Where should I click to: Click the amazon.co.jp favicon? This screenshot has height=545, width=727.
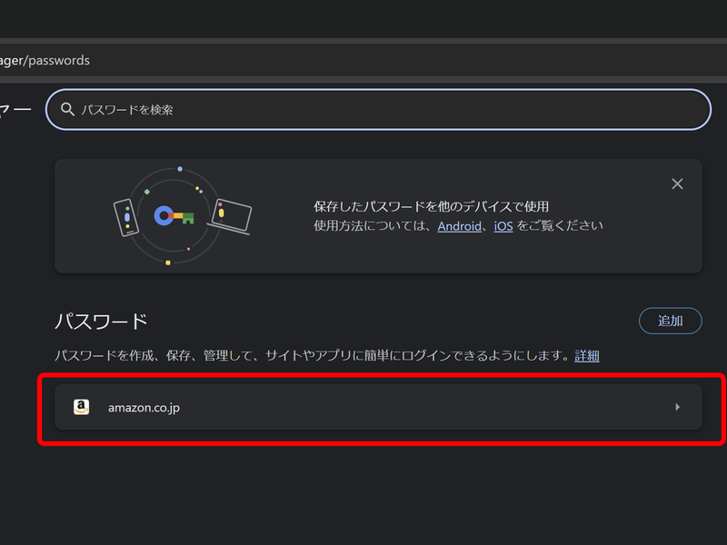pos(81,407)
